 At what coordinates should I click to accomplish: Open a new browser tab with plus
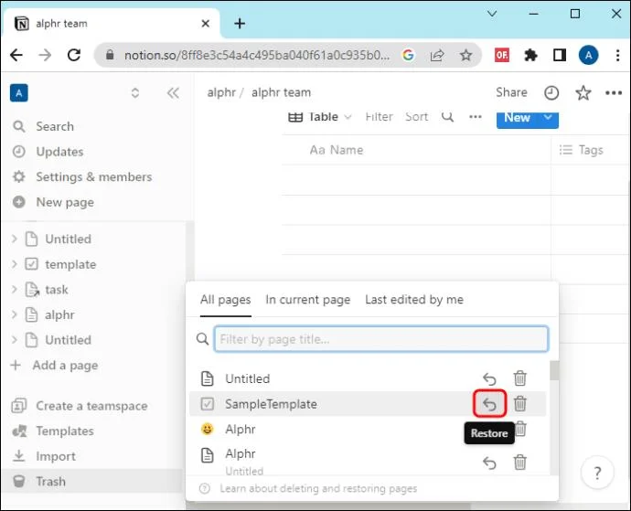240,24
